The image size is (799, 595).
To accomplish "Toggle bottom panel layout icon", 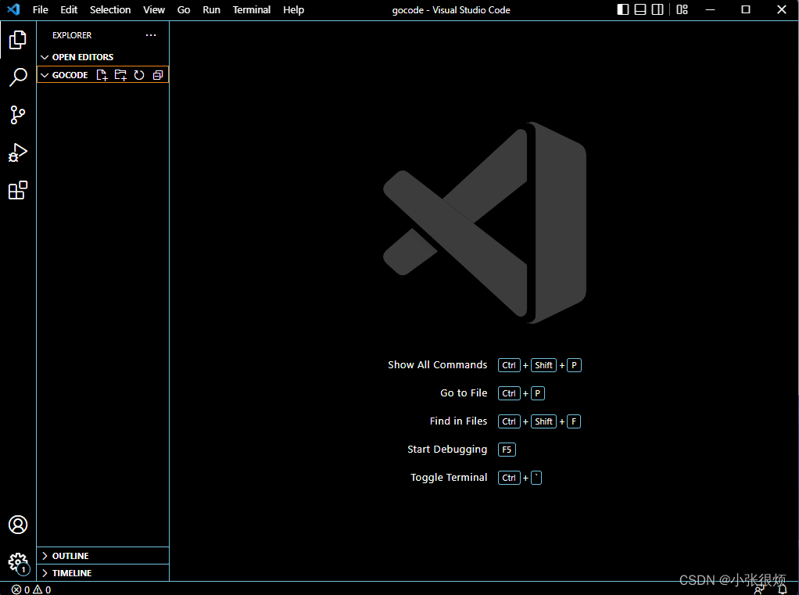I will tap(640, 9).
